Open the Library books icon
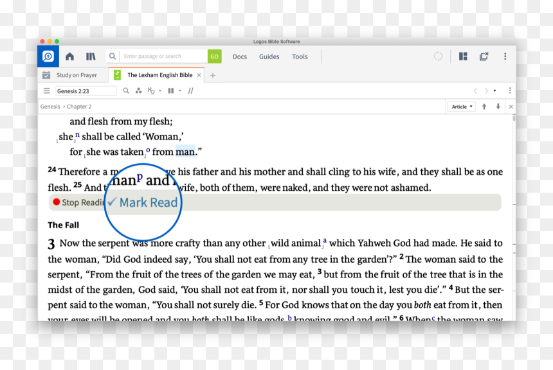Viewport: 553px width, 370px height. (x=91, y=57)
